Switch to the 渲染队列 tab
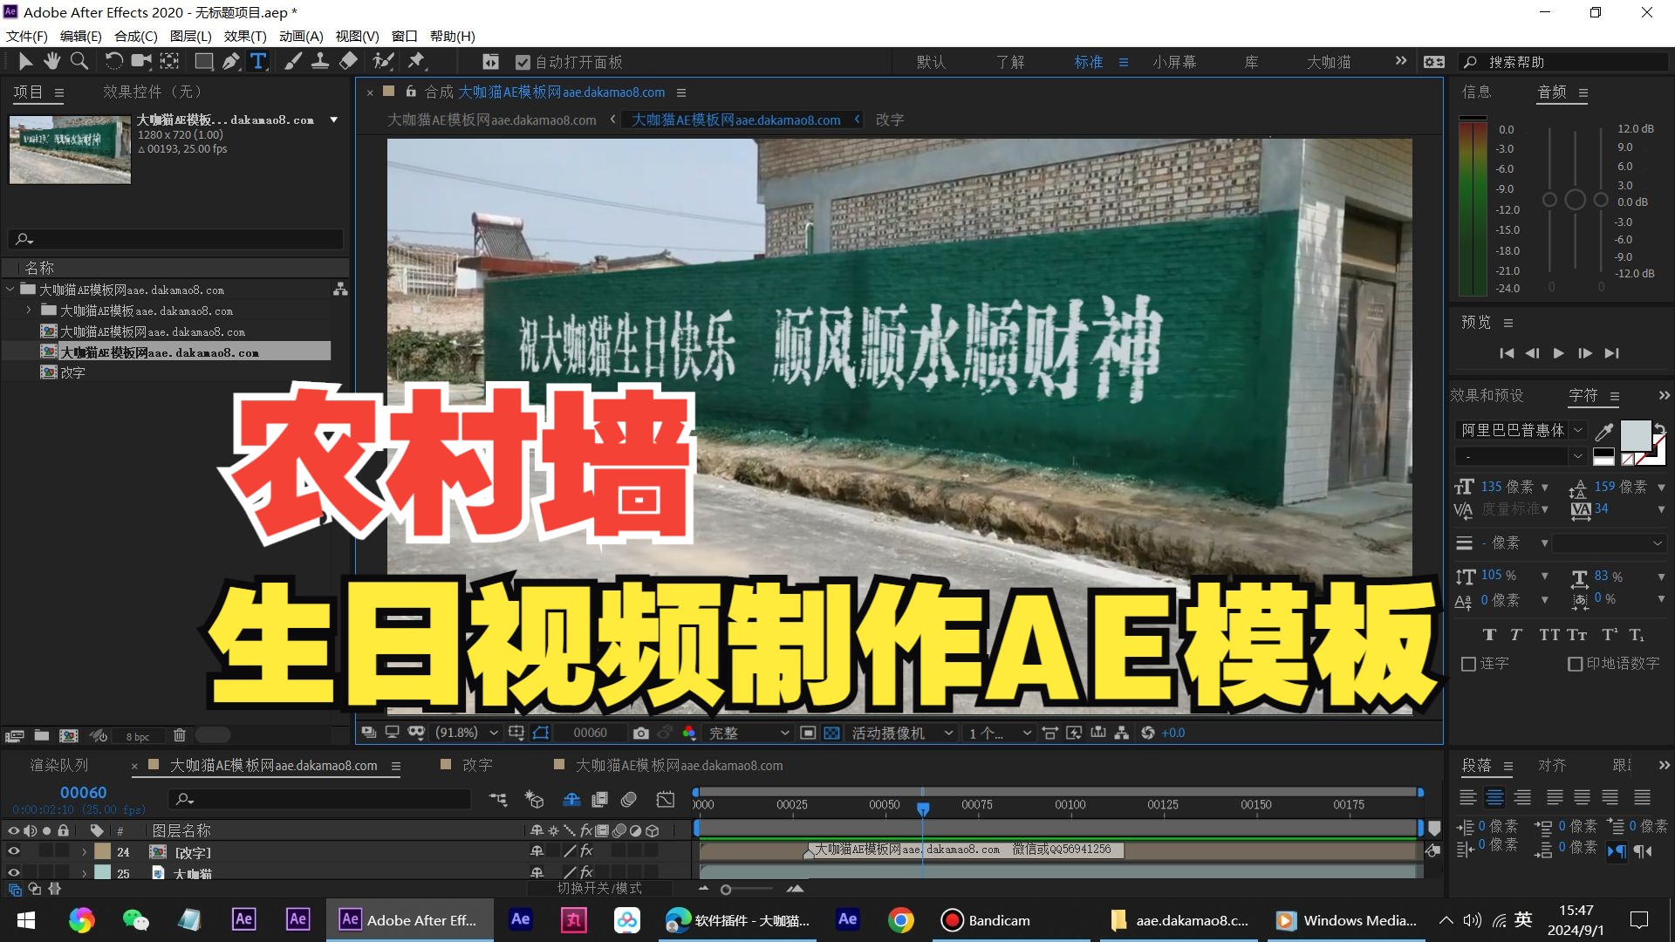The height and width of the screenshot is (942, 1675). 59,765
